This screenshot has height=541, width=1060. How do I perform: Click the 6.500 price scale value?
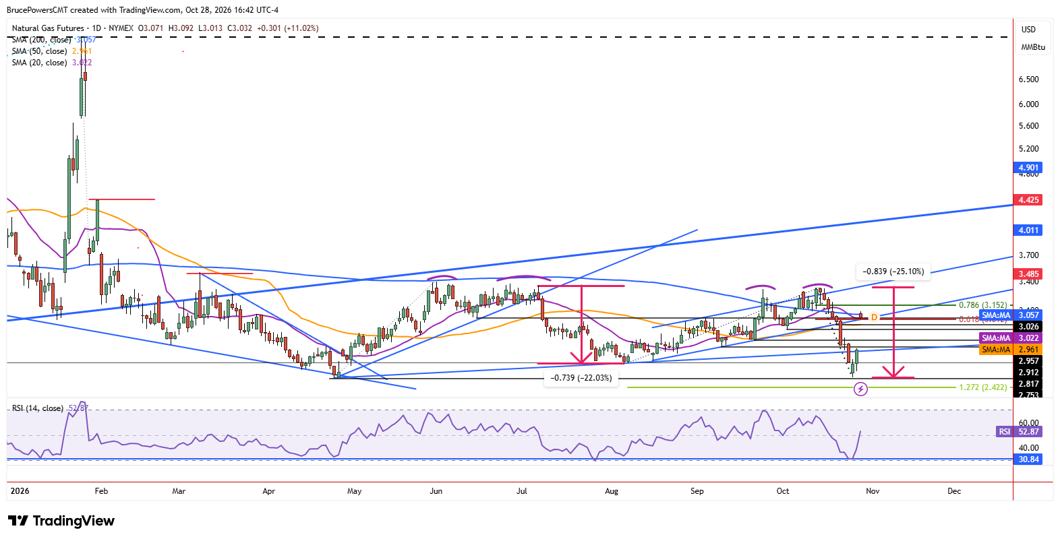click(1028, 79)
